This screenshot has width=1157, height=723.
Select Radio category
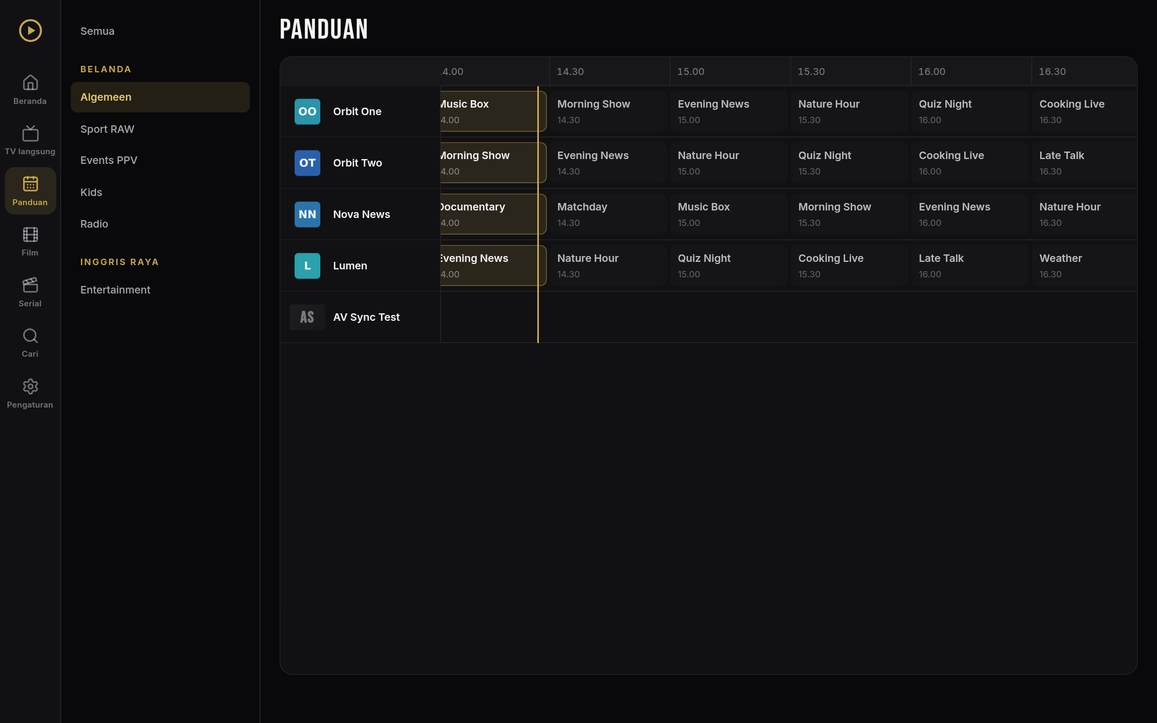pyautogui.click(x=160, y=224)
